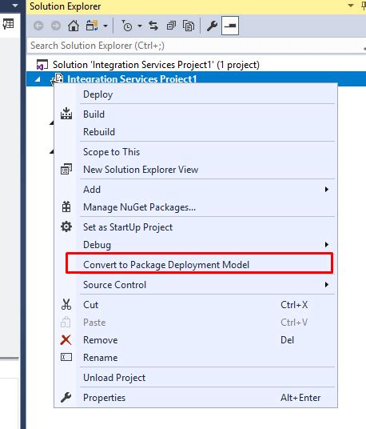The width and height of the screenshot is (366, 429).
Task: Expand the Debug submenu arrow
Action: (x=327, y=245)
